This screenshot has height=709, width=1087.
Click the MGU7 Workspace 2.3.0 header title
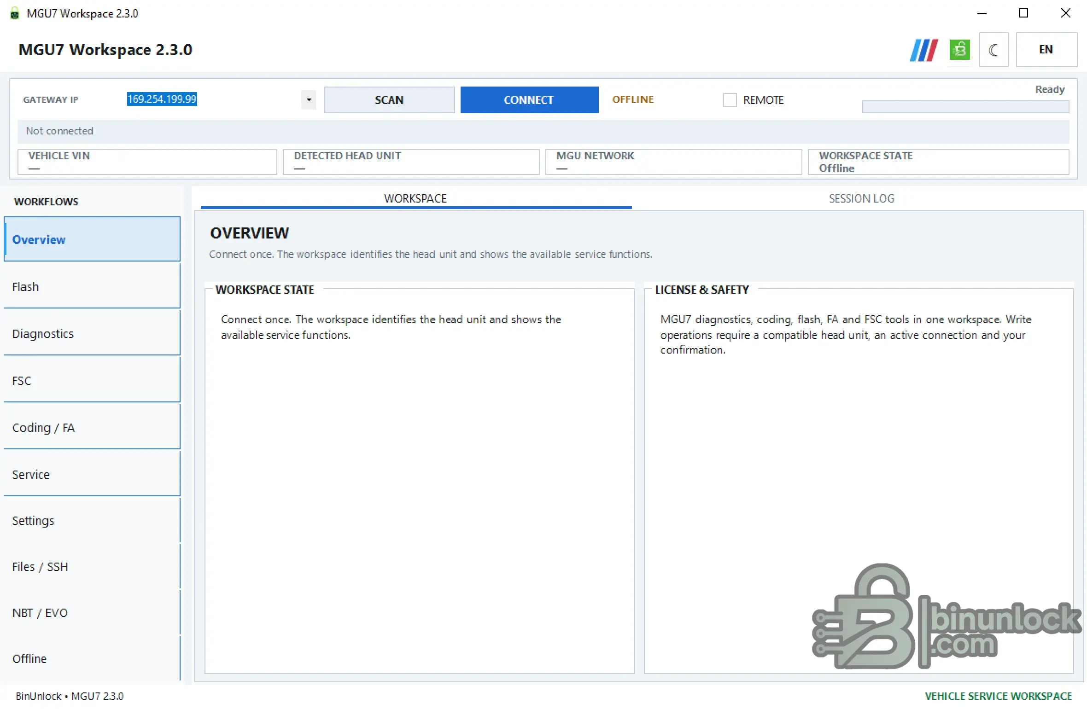point(105,50)
